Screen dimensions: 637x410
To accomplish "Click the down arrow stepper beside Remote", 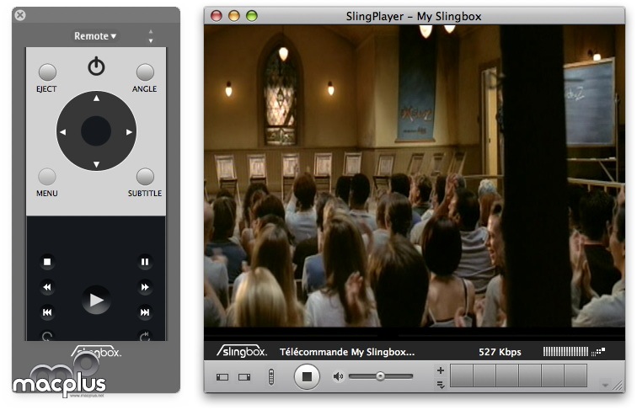I will [x=151, y=40].
